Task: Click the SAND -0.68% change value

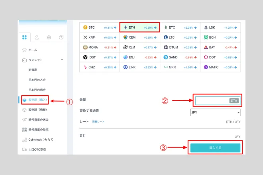Action: (x=189, y=57)
